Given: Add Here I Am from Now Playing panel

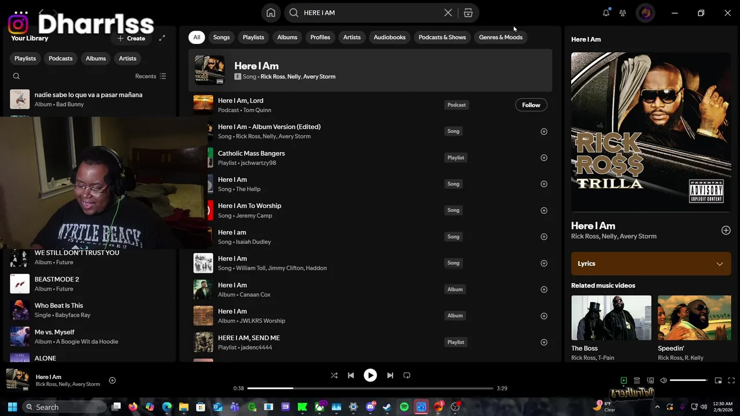Looking at the screenshot, I should click(726, 231).
